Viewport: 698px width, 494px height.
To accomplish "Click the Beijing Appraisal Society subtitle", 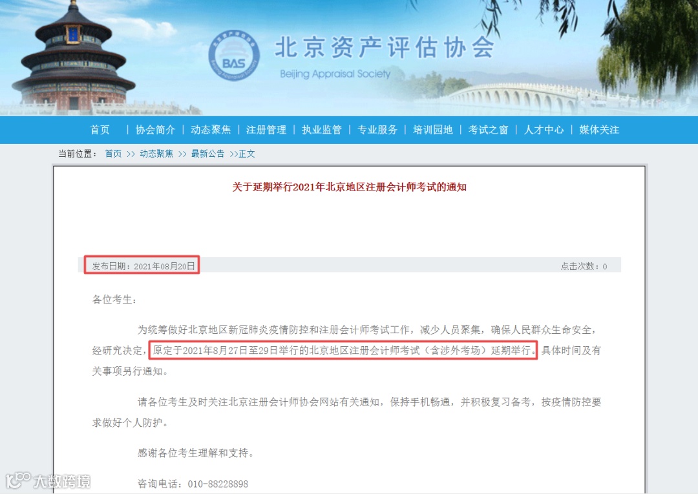I will (335, 74).
